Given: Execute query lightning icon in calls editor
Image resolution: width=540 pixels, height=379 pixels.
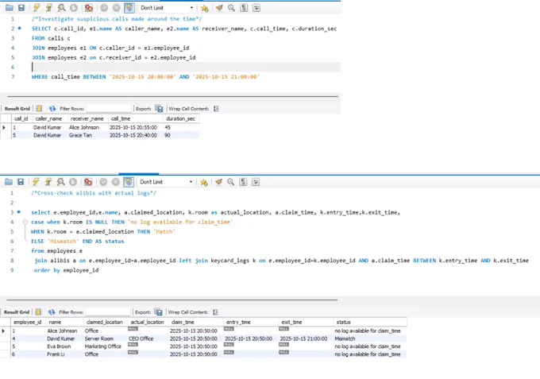Looking at the screenshot, I should (37, 8).
